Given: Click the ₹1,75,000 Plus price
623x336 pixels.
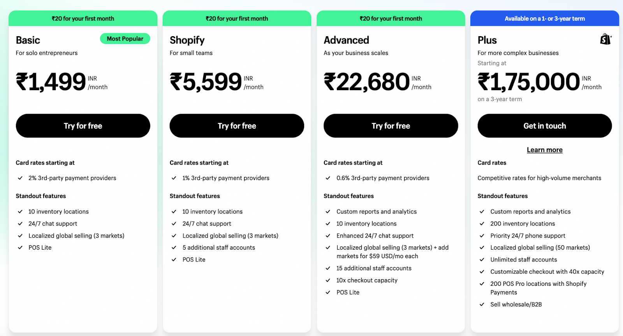Looking at the screenshot, I should (529, 82).
